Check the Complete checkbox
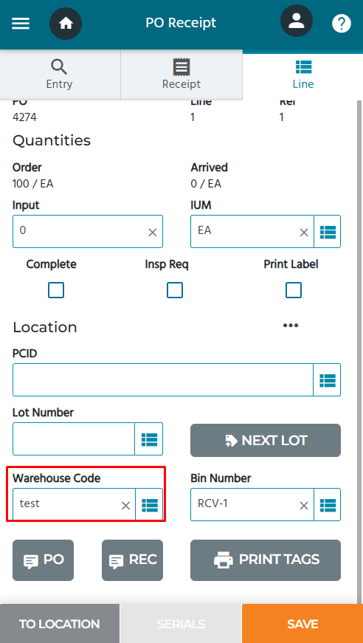The image size is (363, 643). pyautogui.click(x=56, y=290)
